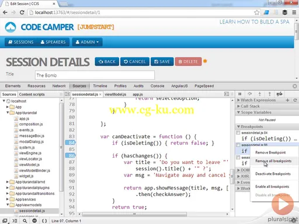This screenshot has height=224, width=299.
Task: Expand the Call Stack section
Action: 250,106
